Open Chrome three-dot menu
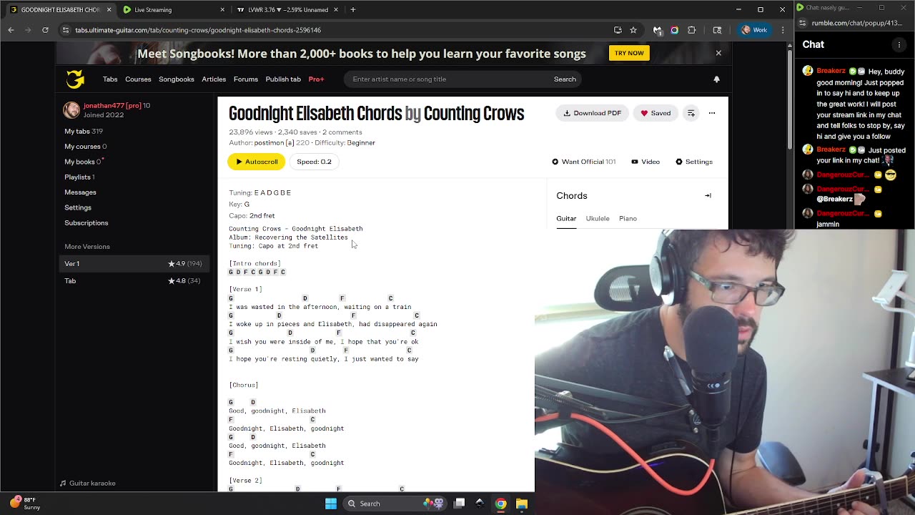The image size is (915, 515). 783,30
